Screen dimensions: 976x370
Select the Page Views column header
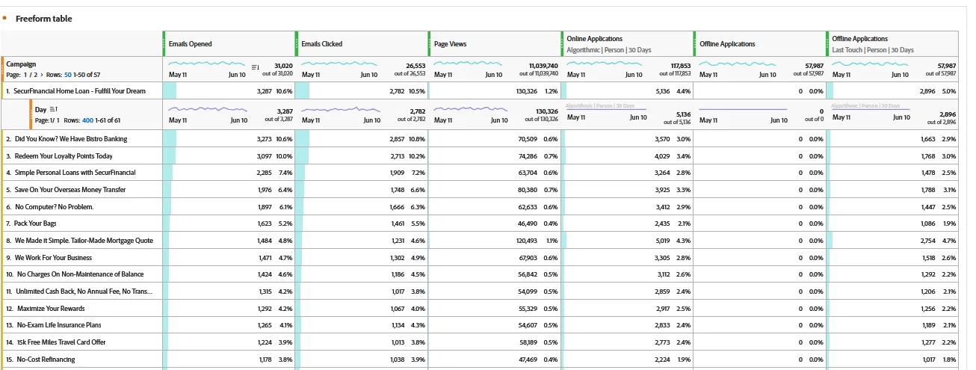495,44
